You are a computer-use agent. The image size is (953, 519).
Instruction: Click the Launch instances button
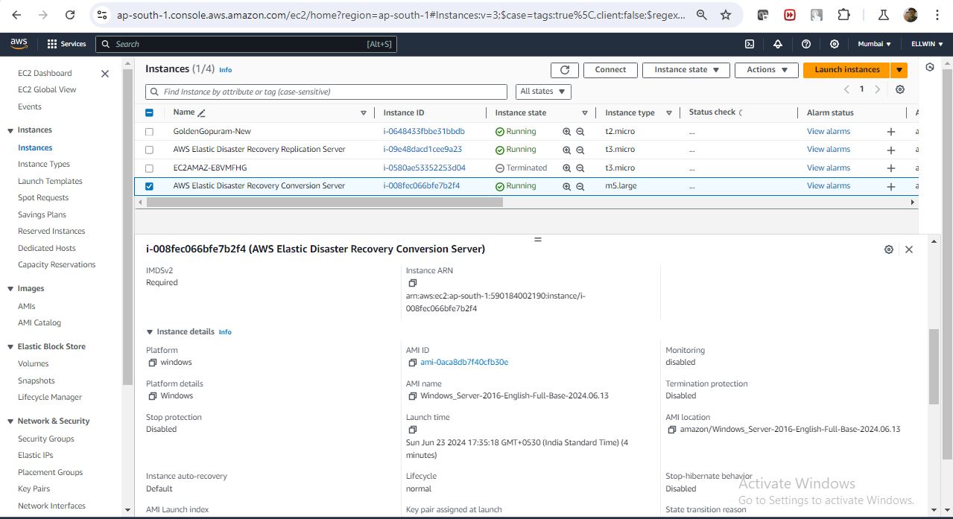(846, 70)
